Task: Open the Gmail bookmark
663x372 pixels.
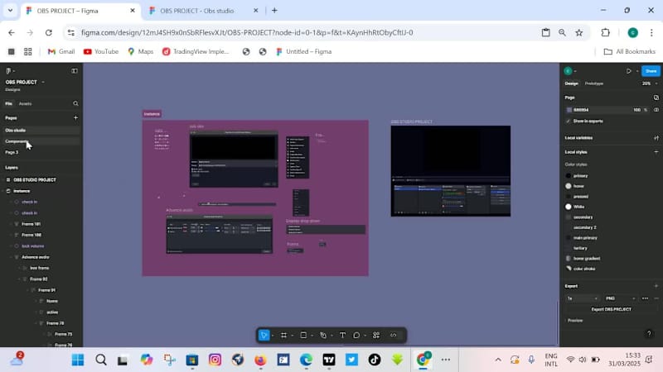Action: pyautogui.click(x=61, y=51)
